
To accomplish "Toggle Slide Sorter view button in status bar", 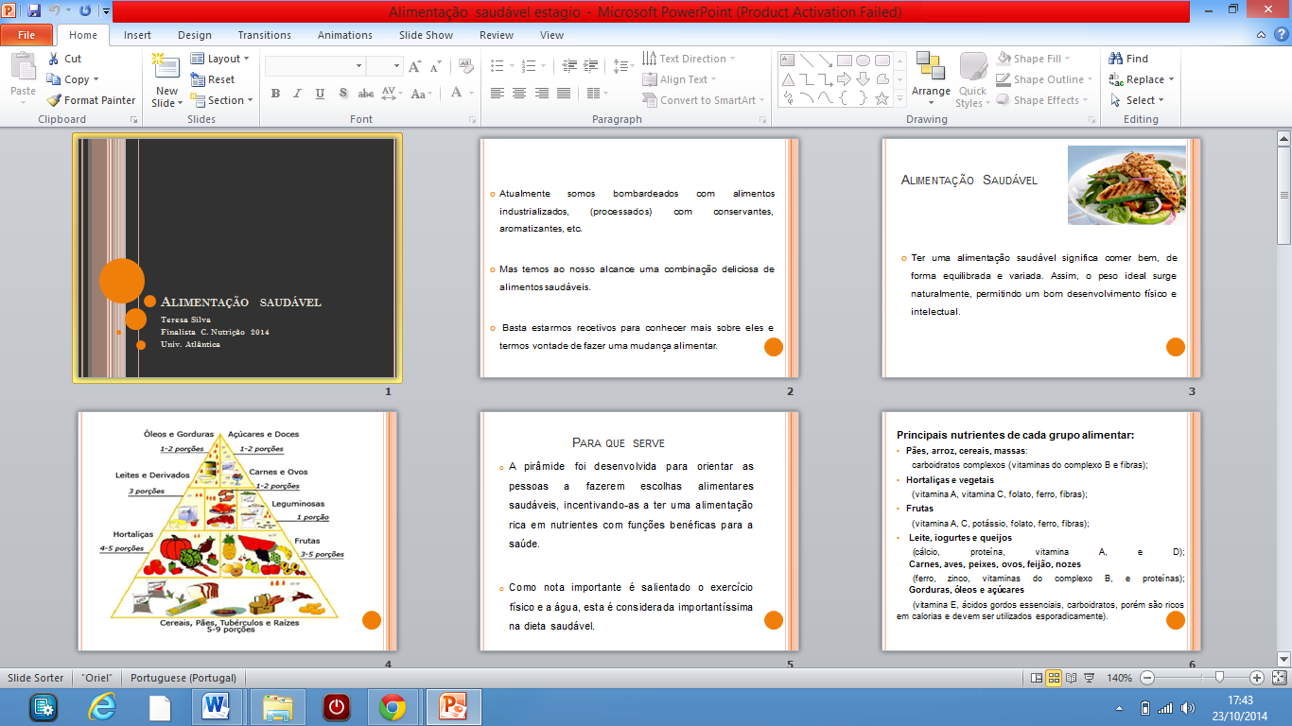I will pos(1054,678).
